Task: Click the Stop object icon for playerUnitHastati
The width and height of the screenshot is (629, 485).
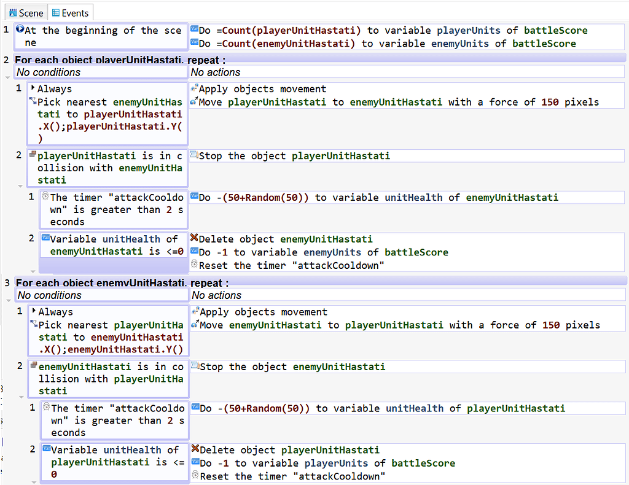Action: tap(195, 155)
